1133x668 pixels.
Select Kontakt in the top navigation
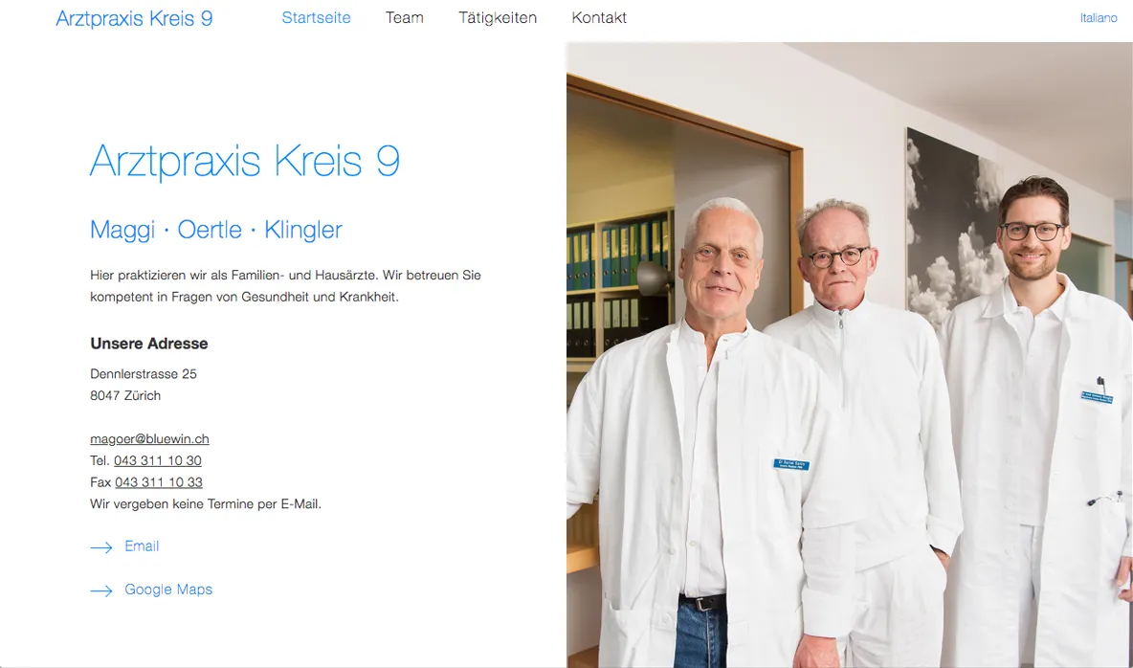point(599,18)
